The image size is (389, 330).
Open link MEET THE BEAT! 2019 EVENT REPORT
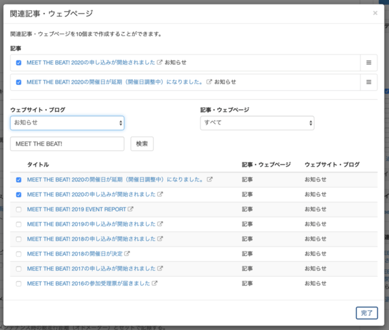click(x=77, y=209)
